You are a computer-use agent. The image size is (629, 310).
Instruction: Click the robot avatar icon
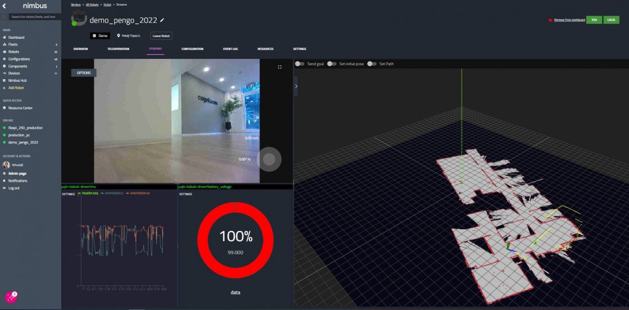tap(78, 19)
